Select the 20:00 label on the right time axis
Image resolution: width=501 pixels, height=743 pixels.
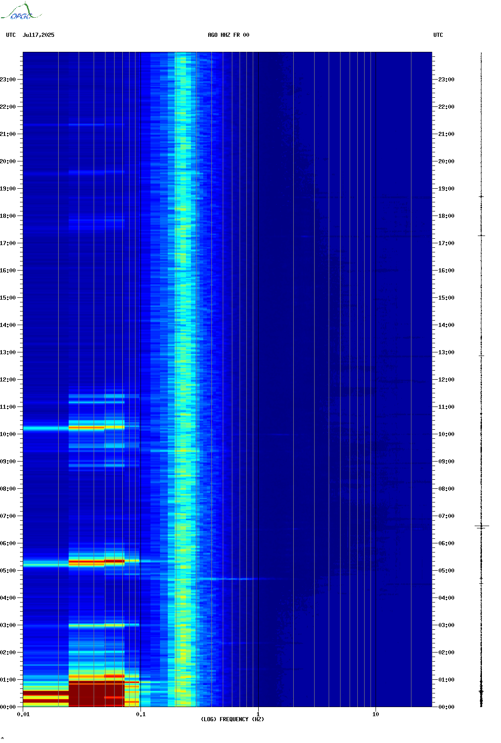tap(446, 161)
